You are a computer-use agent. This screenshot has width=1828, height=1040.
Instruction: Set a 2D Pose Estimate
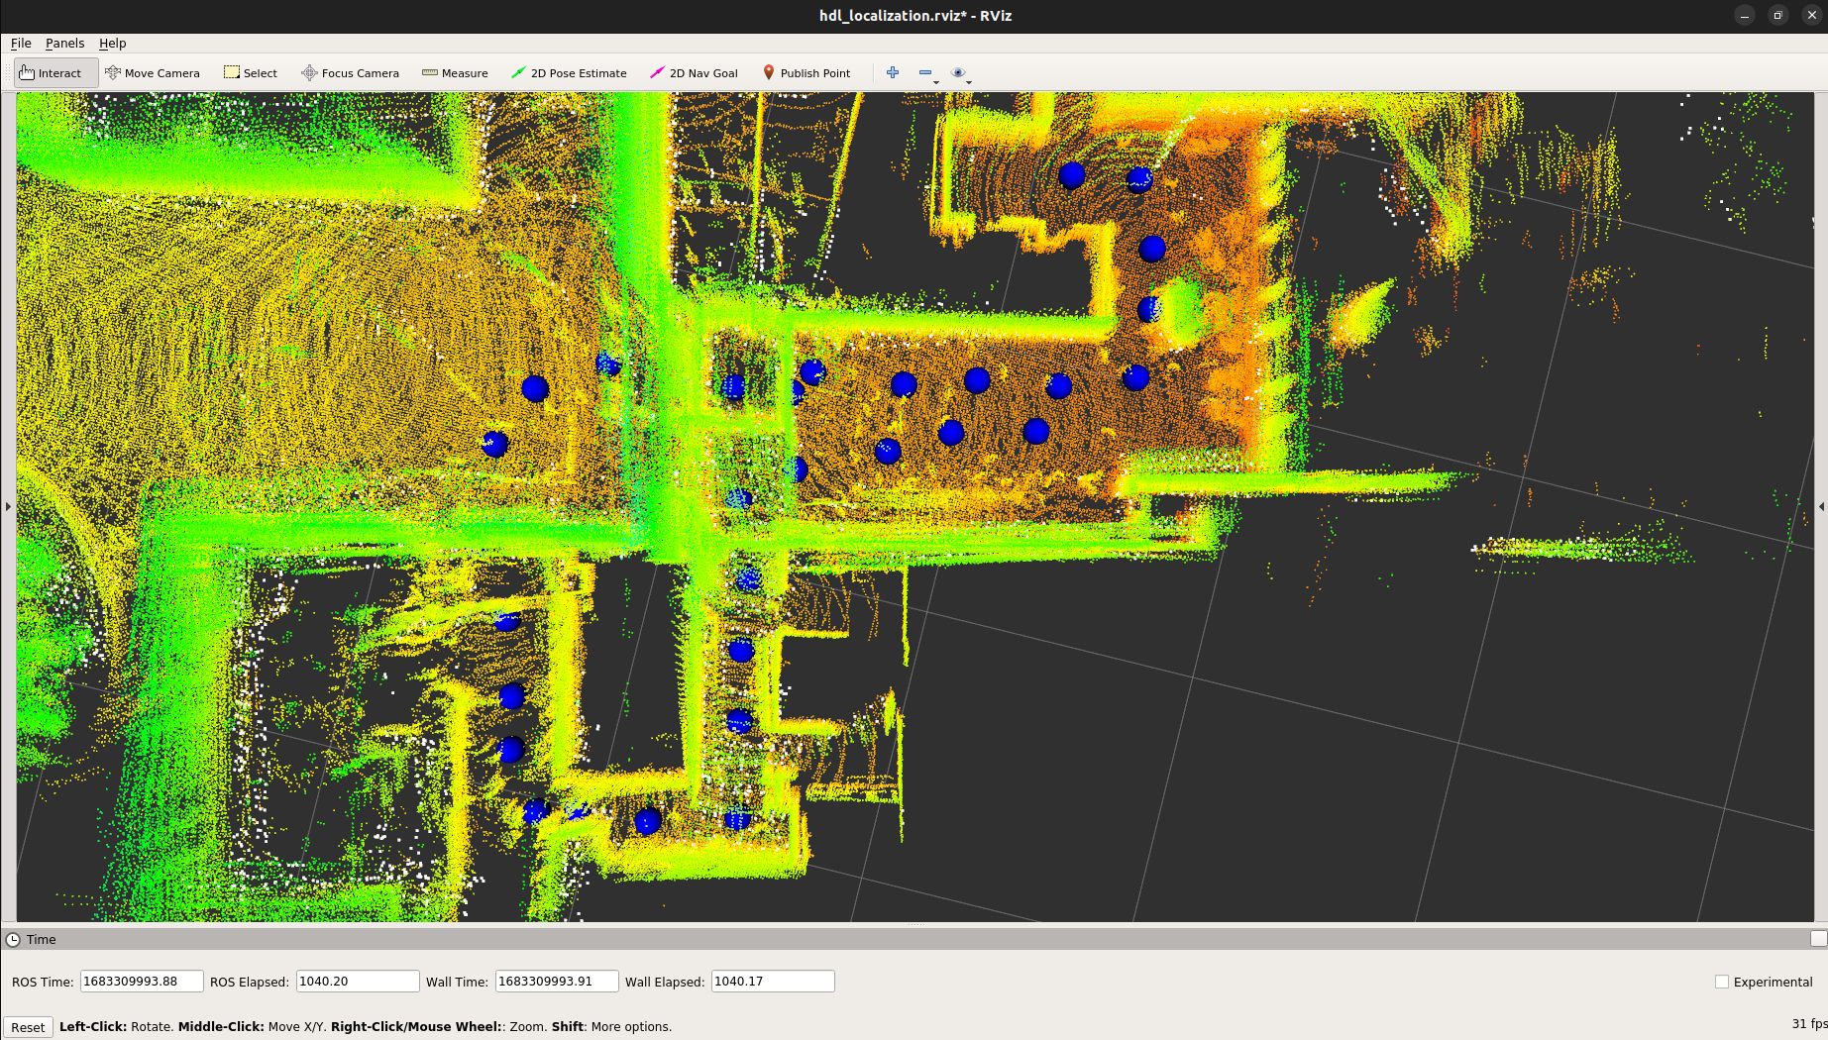[569, 73]
